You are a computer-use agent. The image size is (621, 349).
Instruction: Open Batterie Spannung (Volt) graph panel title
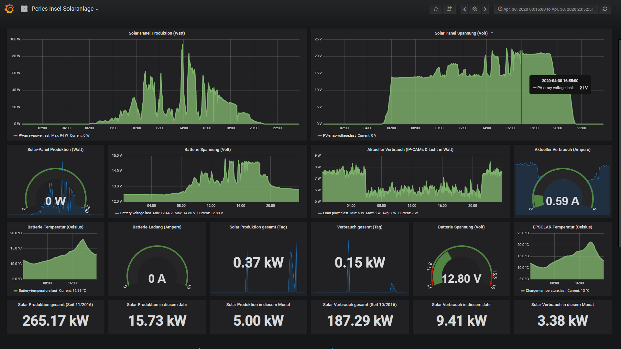tap(207, 150)
